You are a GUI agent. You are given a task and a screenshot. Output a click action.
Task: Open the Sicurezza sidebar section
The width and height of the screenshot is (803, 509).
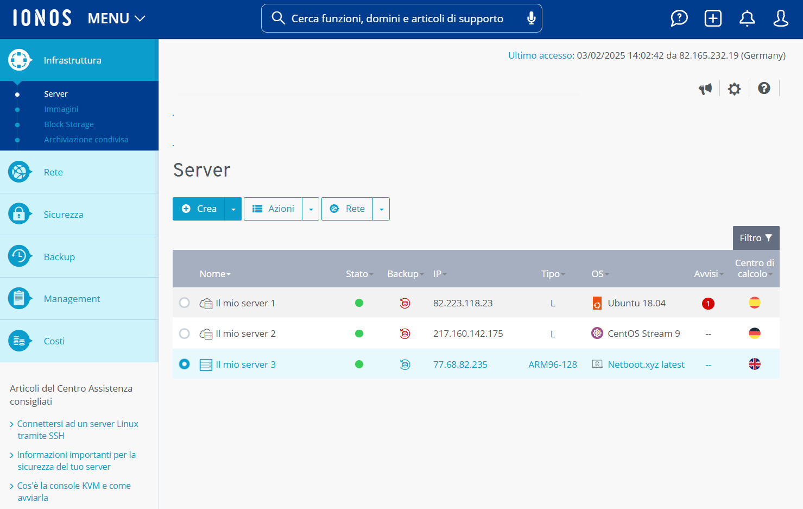(79, 215)
